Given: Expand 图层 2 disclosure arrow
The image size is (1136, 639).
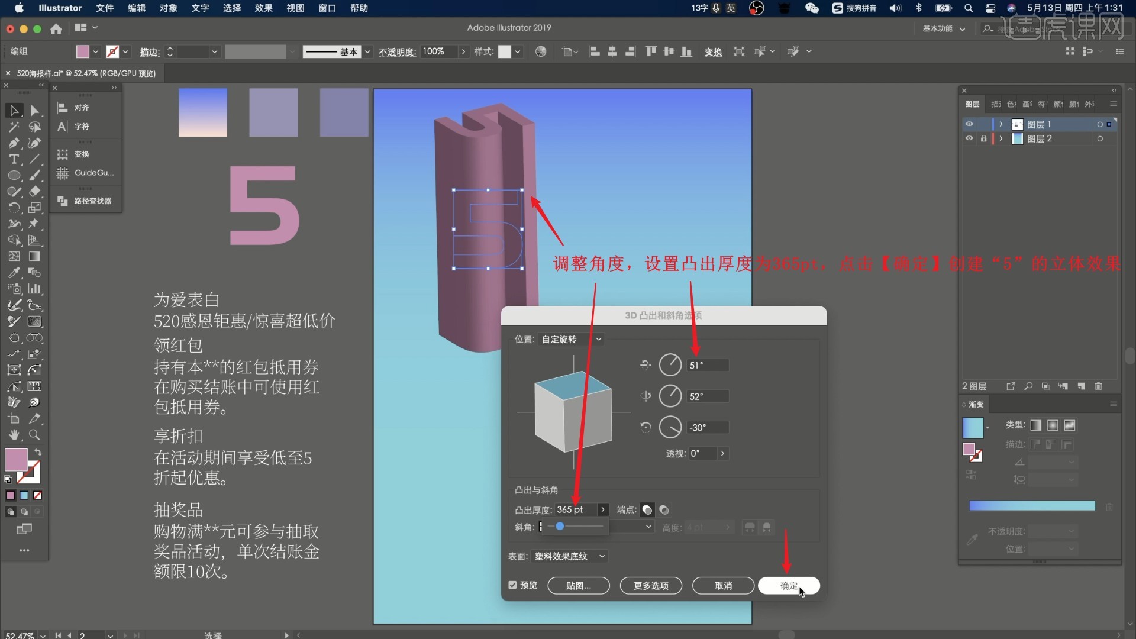Looking at the screenshot, I should (1001, 138).
